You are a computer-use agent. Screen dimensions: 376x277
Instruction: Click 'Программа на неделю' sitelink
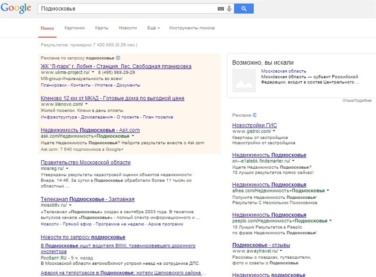(x=120, y=224)
